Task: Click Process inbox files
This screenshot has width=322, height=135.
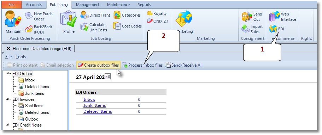Action: coord(142,65)
